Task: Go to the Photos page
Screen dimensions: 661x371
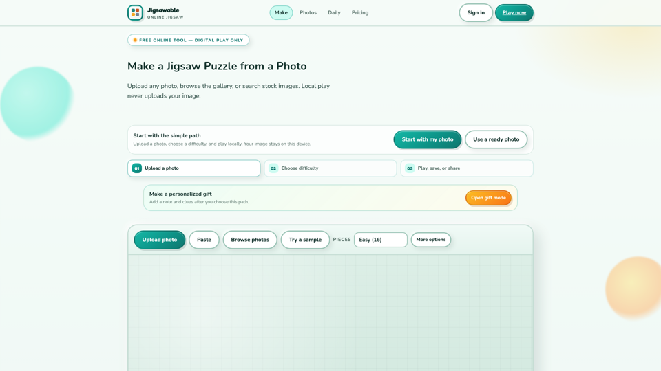Action: (308, 12)
